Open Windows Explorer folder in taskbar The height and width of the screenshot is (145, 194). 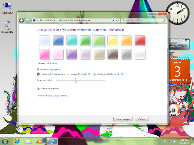pos(28,141)
